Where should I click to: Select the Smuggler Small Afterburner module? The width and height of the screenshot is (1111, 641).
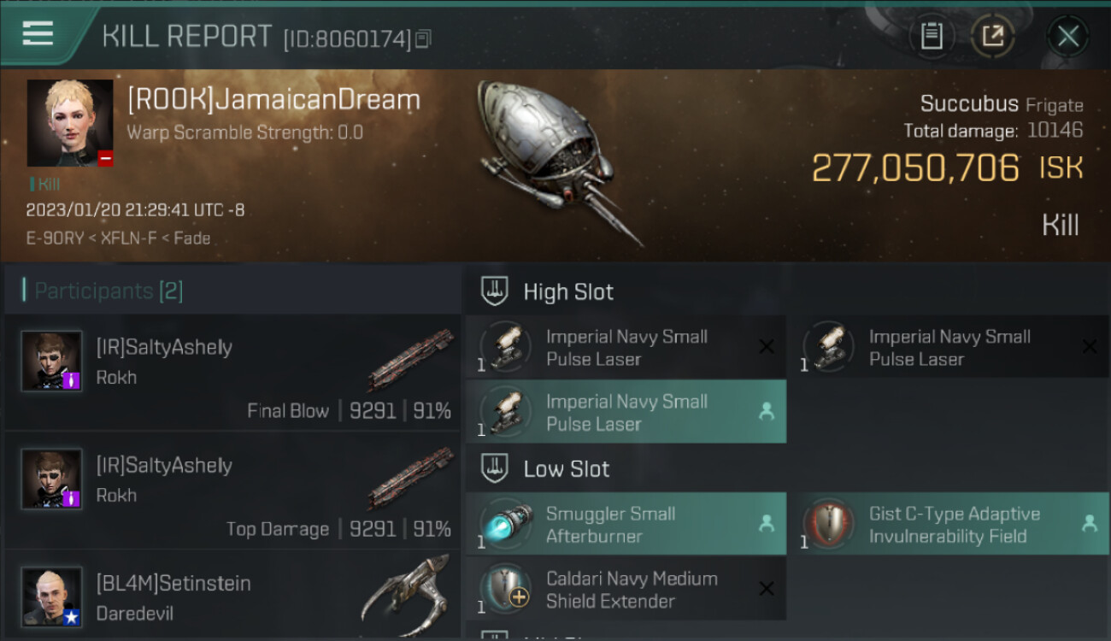[626, 524]
